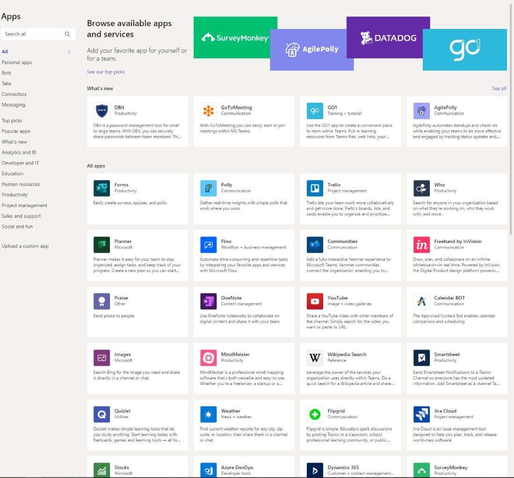Choose the AgilePolly app icon in What's new
The image size is (514, 478).
pyautogui.click(x=421, y=111)
